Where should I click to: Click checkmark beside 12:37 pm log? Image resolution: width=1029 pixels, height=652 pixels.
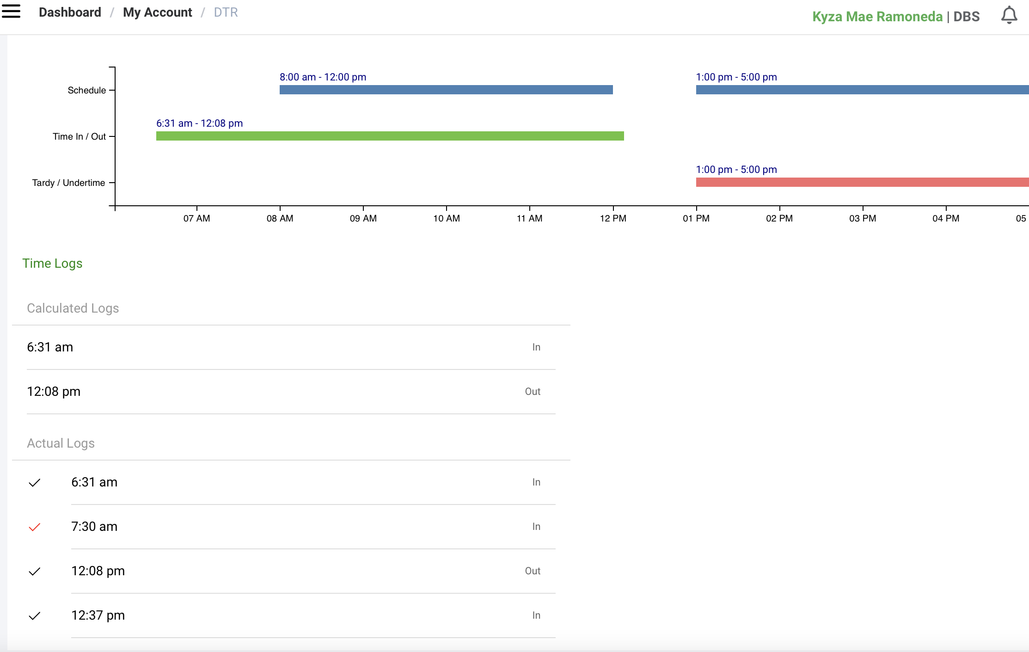coord(35,616)
